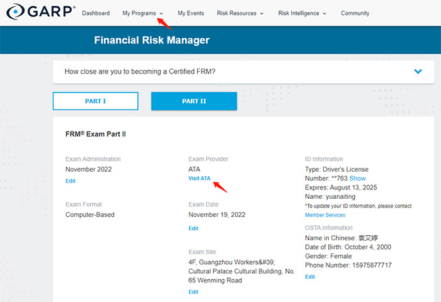The width and height of the screenshot is (441, 302).
Task: Click 'How close are you to becoming a Certified FRM?'
Action: [x=140, y=72]
